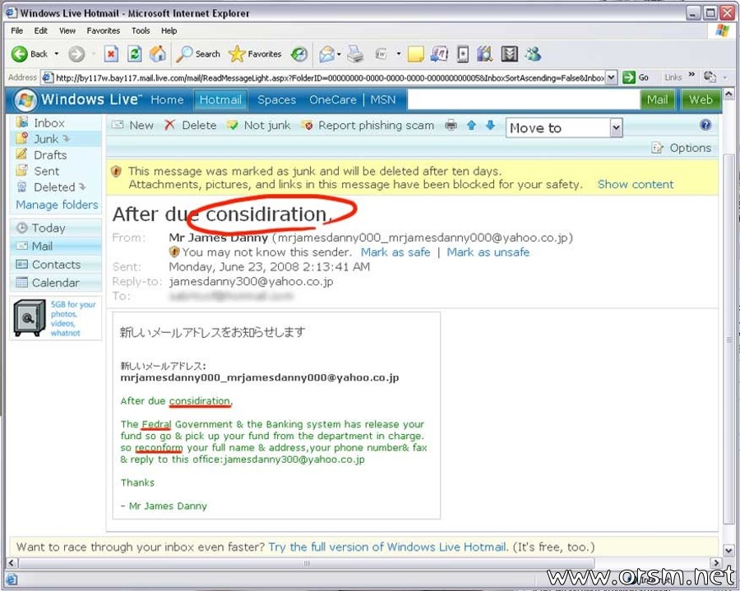The width and height of the screenshot is (740, 591).
Task: Mark the message as Not junk
Action: pos(259,126)
